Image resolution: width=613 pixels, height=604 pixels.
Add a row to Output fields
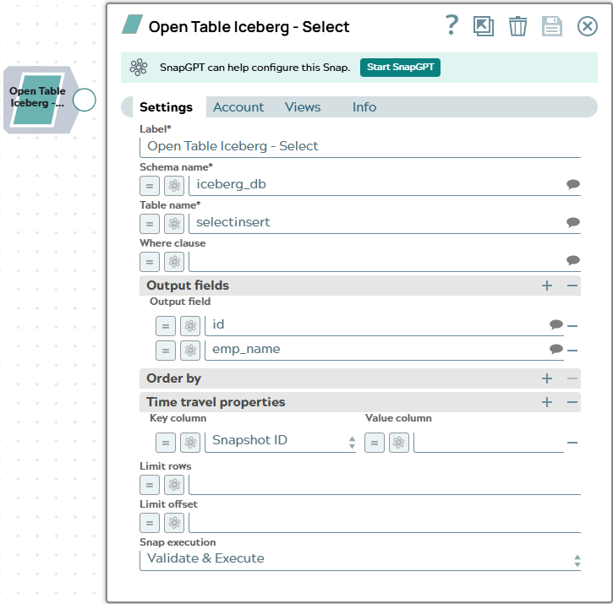[547, 286]
